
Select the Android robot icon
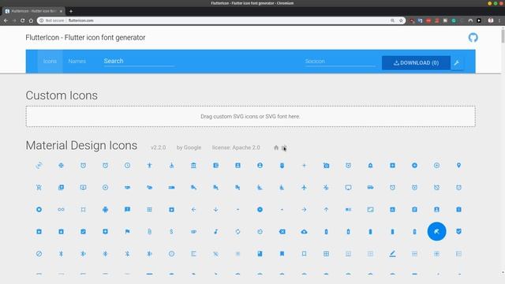pyautogui.click(x=105, y=210)
